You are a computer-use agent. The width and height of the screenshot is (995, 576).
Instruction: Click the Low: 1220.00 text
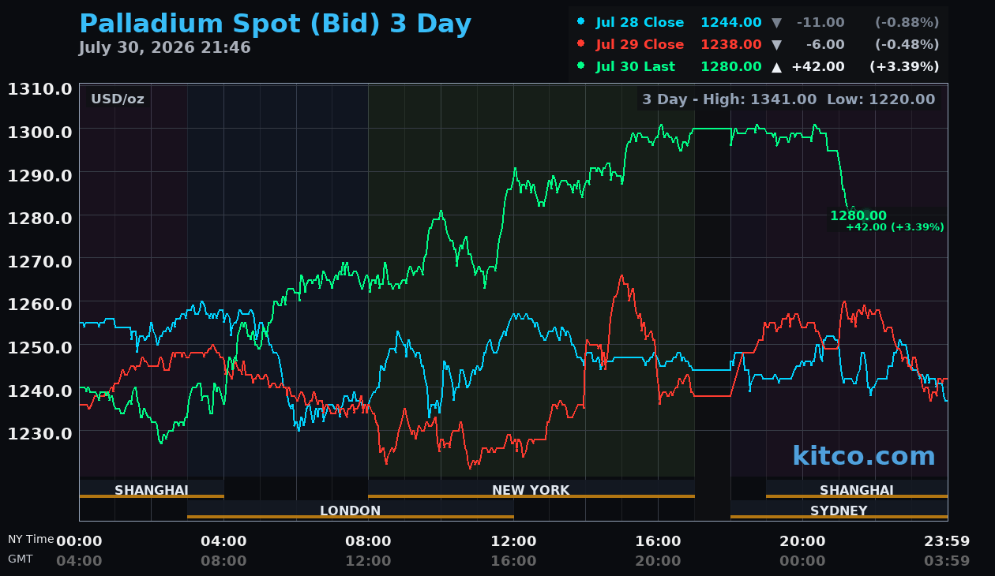(881, 99)
